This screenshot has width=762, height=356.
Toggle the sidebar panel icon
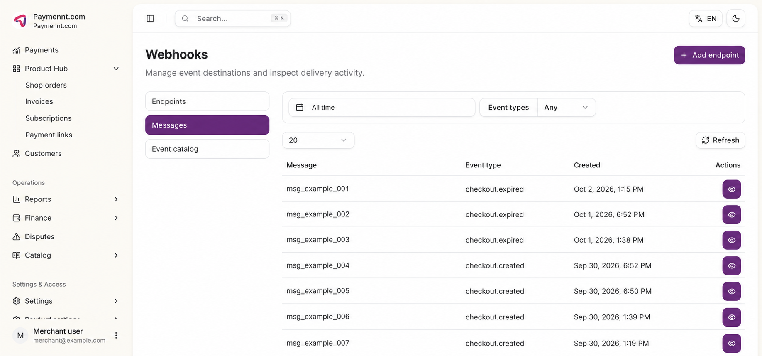pyautogui.click(x=150, y=18)
